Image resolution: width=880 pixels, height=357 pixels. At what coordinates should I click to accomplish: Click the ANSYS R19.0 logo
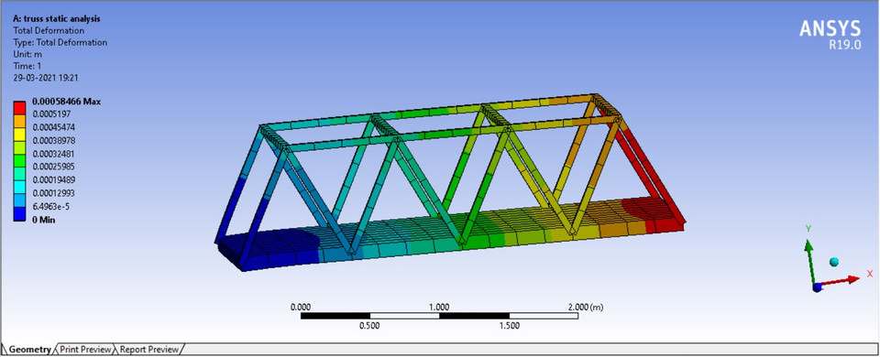(x=830, y=35)
